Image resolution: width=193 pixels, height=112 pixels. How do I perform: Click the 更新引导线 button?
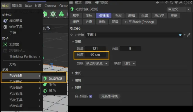point(110,96)
